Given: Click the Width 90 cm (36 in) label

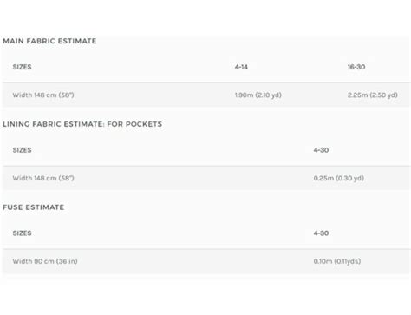Looking at the screenshot, I should click(x=45, y=261).
